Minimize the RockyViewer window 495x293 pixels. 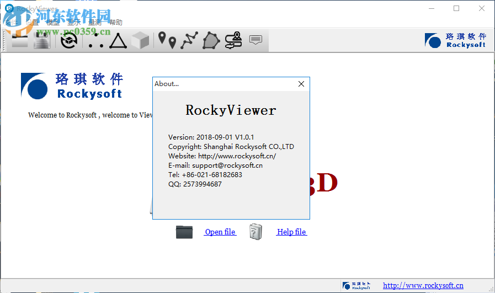pyautogui.click(x=432, y=8)
